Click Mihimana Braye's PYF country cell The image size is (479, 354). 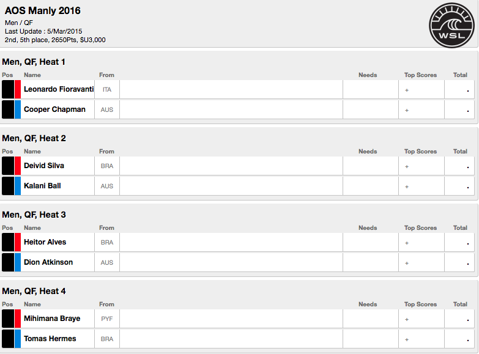[107, 319]
